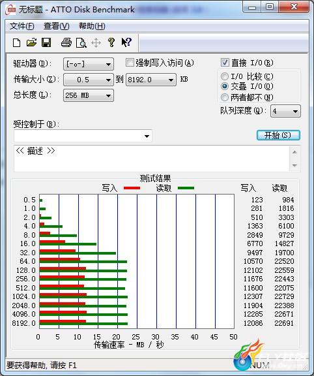Open the maximum transfer size 8192.0 dropdown
This screenshot has width=314, height=376.
click(151, 80)
